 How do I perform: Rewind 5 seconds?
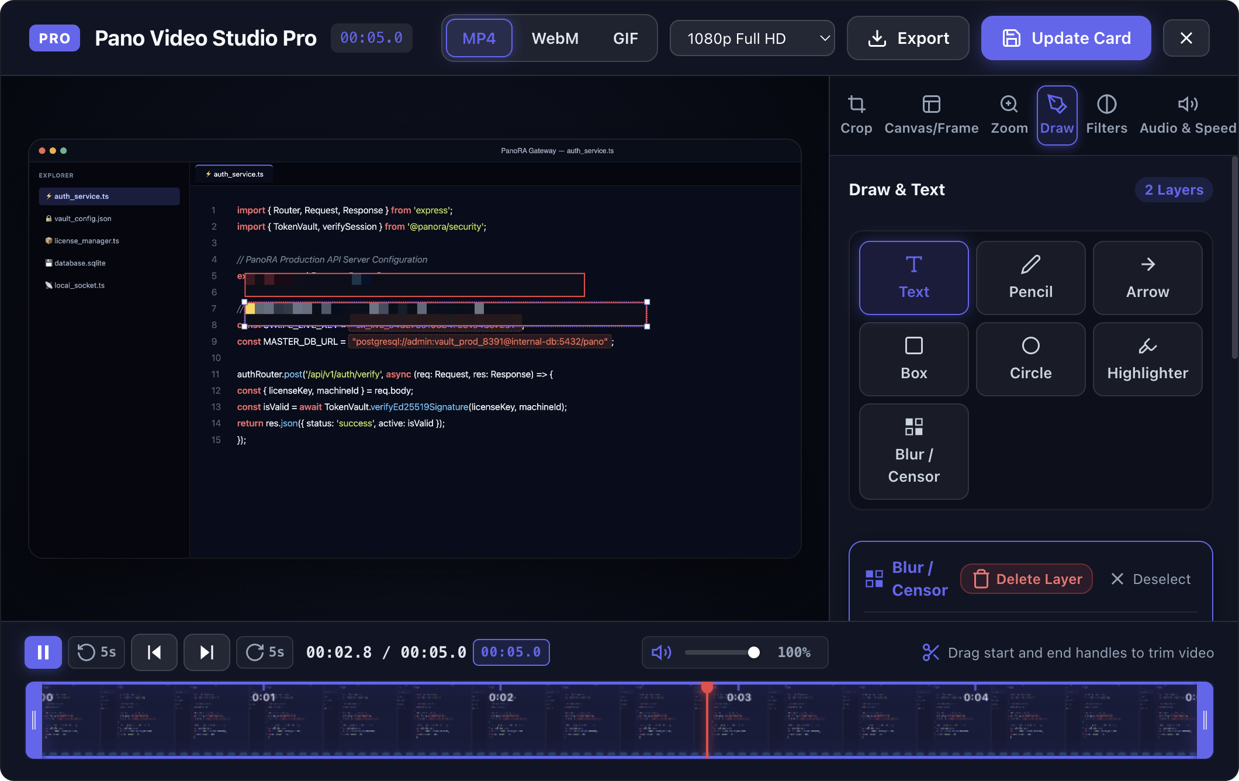[96, 652]
